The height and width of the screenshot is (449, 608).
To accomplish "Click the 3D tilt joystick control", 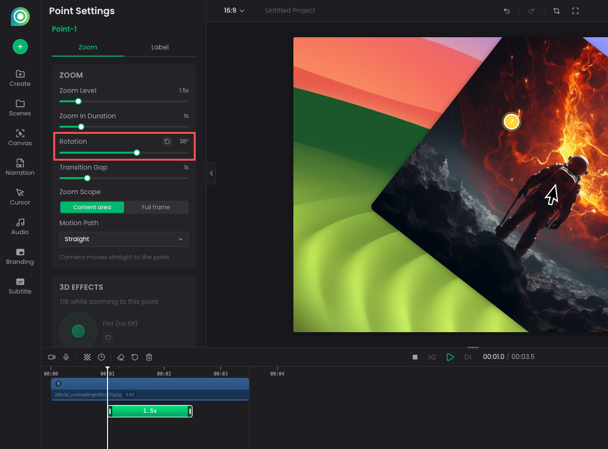I will point(78,331).
